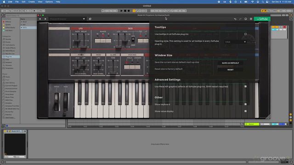Image resolution: width=294 pixels, height=165 pixels.
Task: Click the Tap tempo button in Ableton
Action: tap(10, 11)
